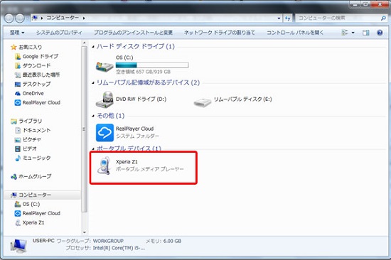Select Xpera Z1 in the sidebar tree

coord(29,222)
